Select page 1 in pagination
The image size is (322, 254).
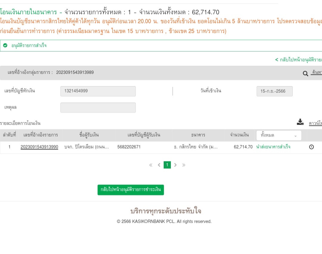coord(167,165)
